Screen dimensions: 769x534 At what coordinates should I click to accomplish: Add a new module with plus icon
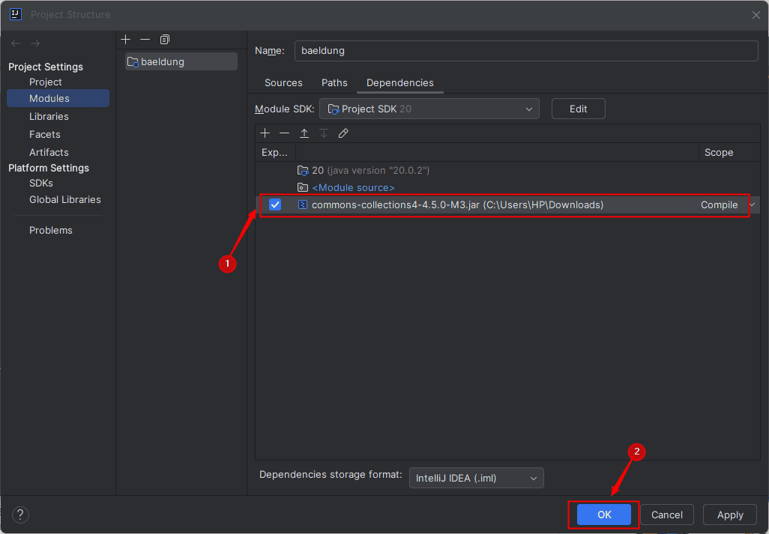click(126, 39)
